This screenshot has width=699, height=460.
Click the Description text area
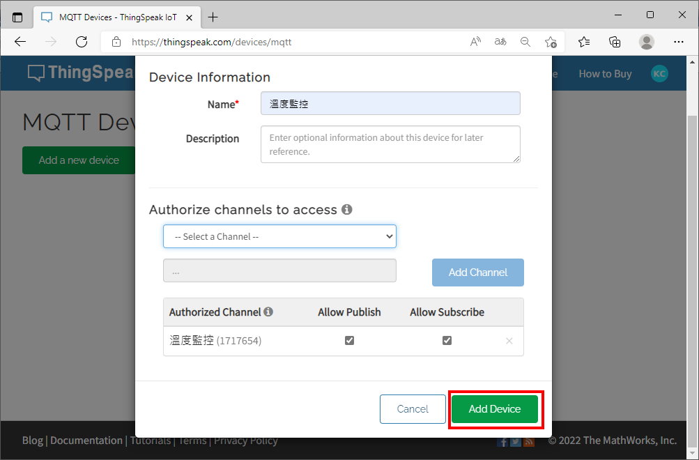click(390, 144)
